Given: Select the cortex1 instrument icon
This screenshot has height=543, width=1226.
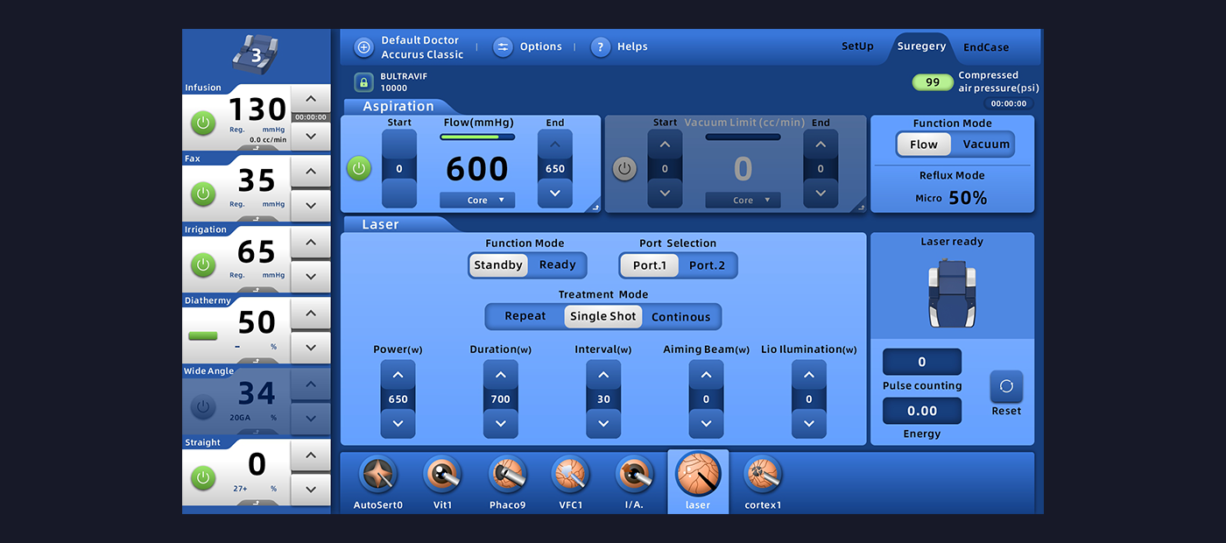Looking at the screenshot, I should [x=763, y=476].
